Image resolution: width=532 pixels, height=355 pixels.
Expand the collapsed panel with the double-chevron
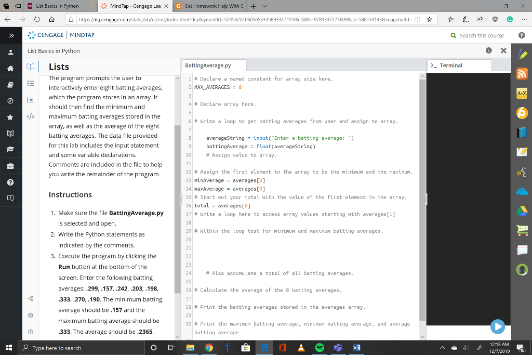point(11,35)
